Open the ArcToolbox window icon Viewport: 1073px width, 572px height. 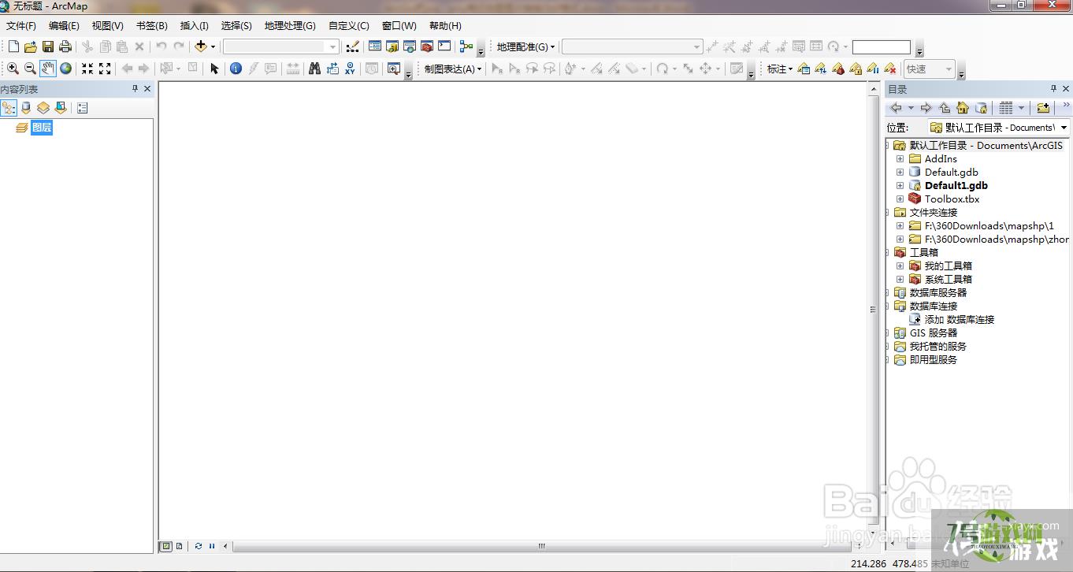[x=427, y=46]
